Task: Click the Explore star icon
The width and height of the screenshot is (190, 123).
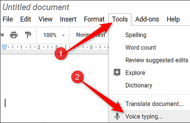Action: tap(117, 72)
